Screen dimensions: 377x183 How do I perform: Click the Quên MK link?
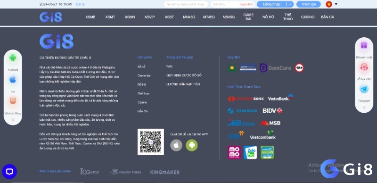(x=246, y=4)
